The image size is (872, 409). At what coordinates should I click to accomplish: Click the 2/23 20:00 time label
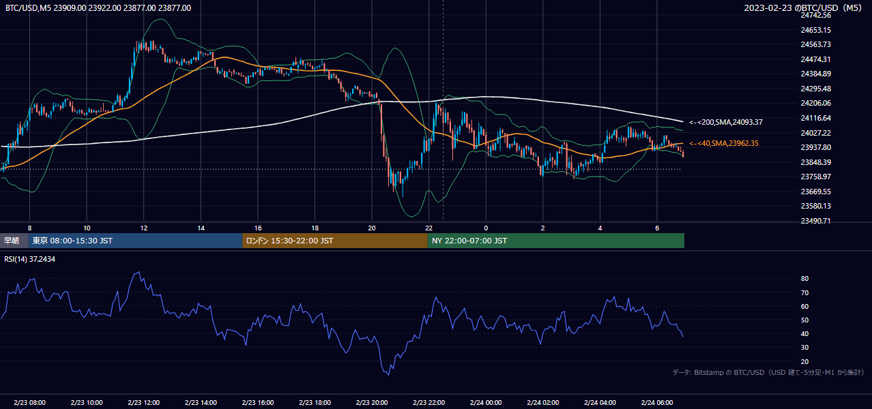(372, 403)
